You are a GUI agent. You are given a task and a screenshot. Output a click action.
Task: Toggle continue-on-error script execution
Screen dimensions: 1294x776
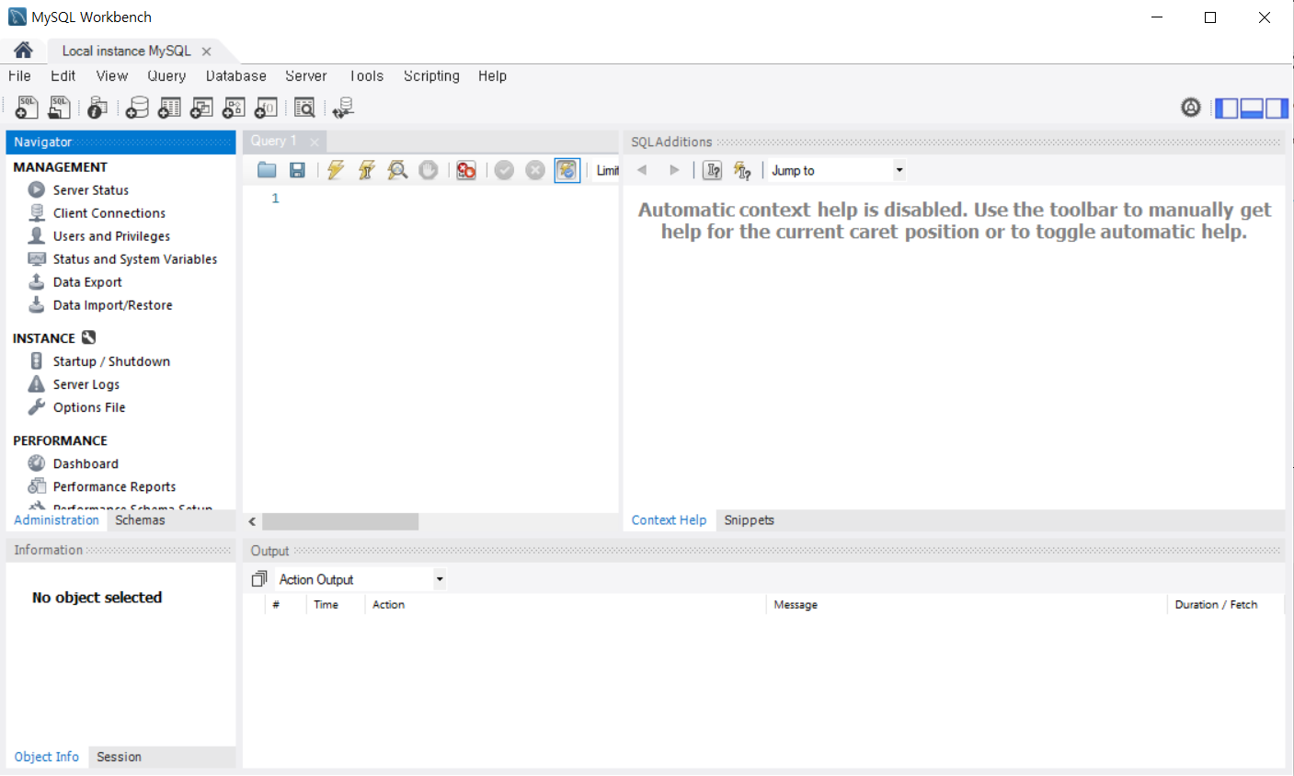click(466, 170)
